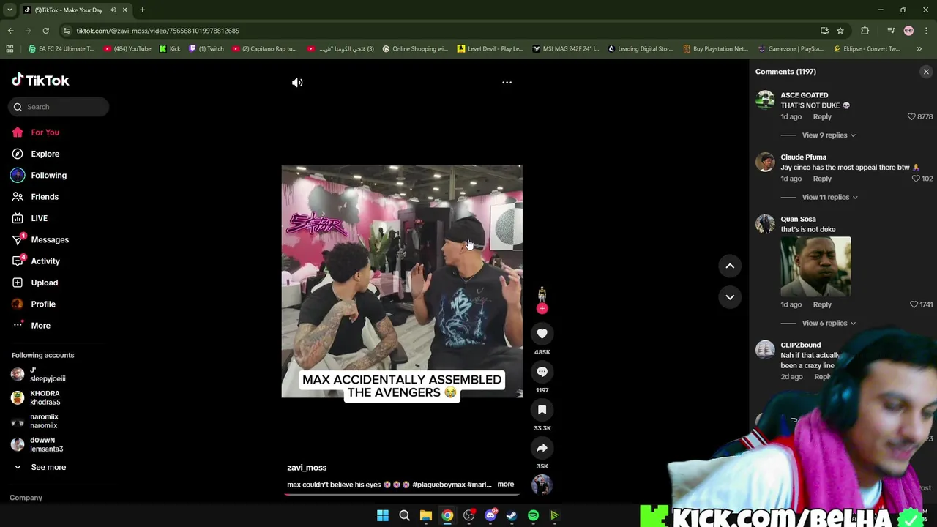Click the Company footer link
Viewport: 937px width, 527px height.
pos(26,498)
